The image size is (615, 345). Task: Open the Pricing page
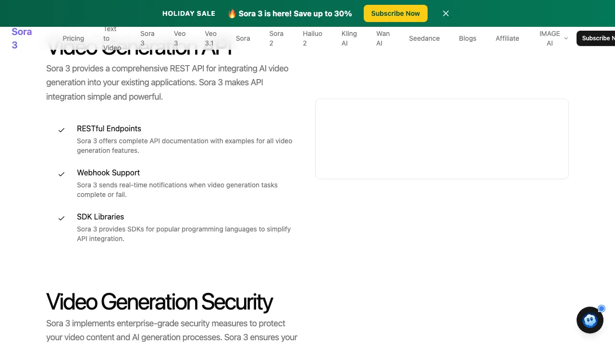pyautogui.click(x=73, y=38)
